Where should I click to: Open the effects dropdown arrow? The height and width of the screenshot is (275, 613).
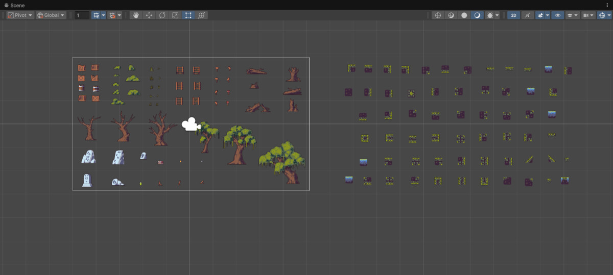548,15
